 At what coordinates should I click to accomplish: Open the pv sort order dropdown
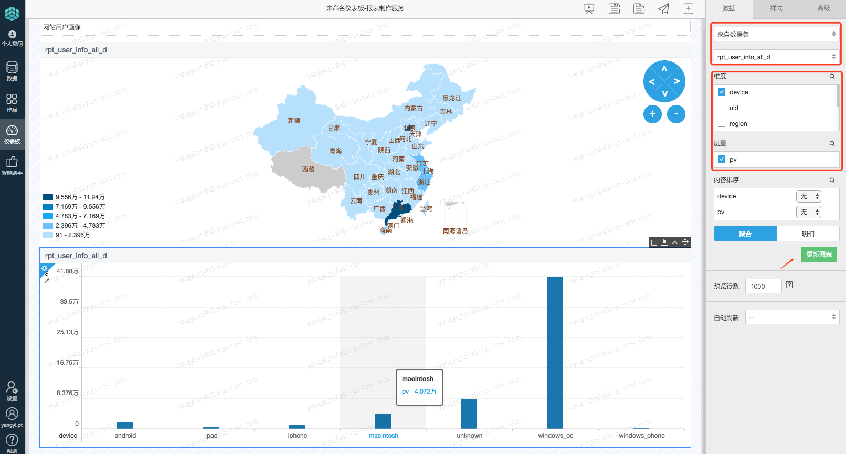tap(809, 212)
